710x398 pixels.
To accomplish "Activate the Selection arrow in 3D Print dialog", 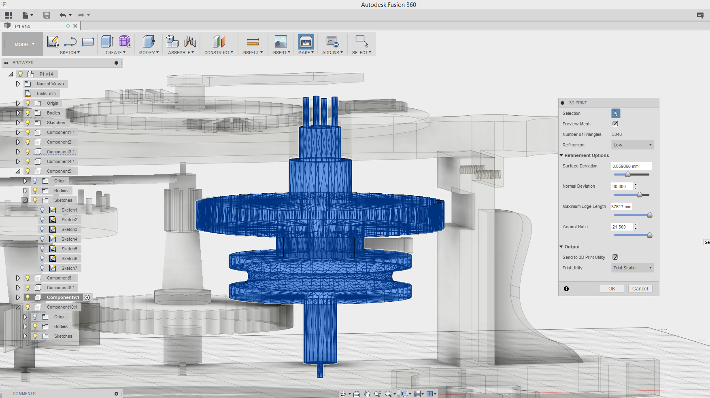I will [616, 113].
